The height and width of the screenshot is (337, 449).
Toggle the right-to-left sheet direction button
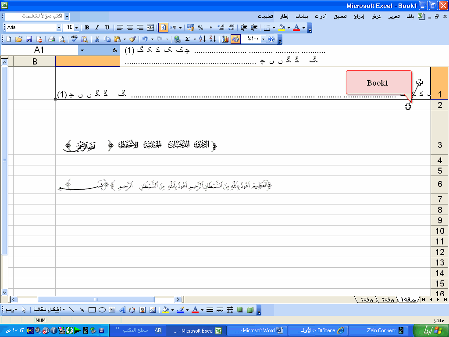[163, 28]
